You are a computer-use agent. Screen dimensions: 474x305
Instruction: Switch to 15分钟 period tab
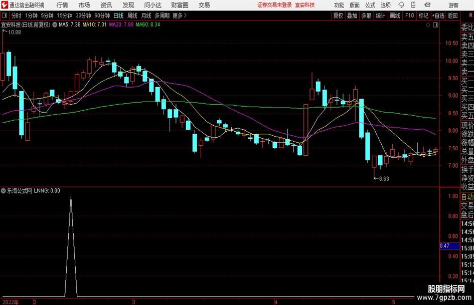65,16
